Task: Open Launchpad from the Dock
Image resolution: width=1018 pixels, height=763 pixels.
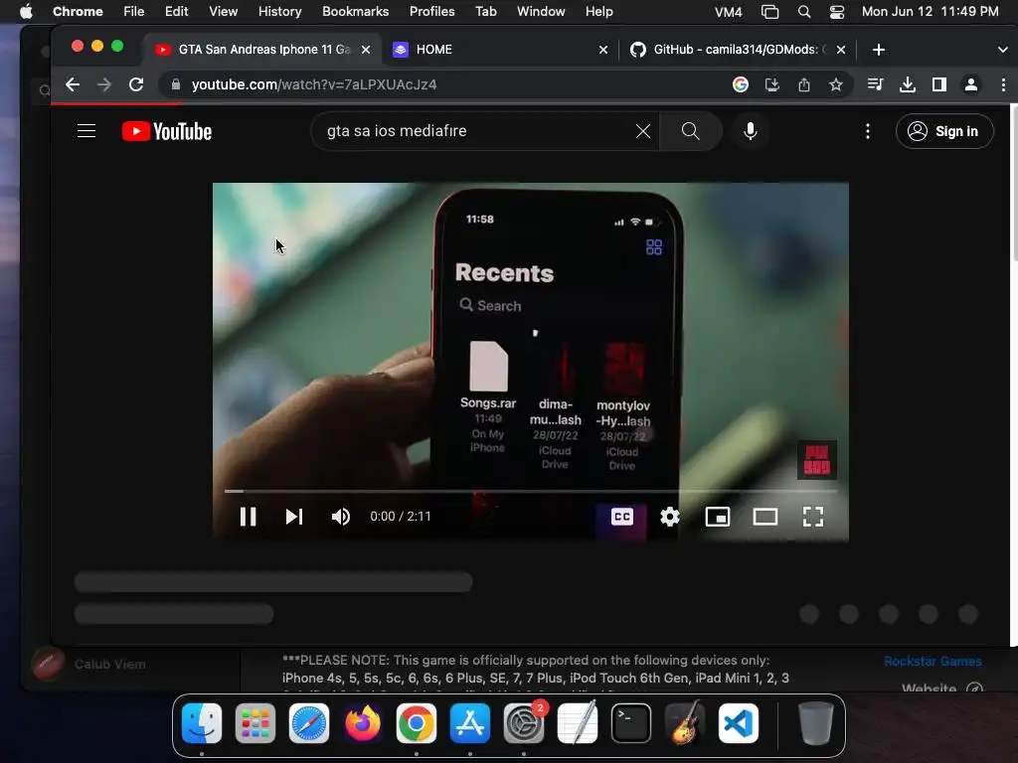Action: pos(255,723)
